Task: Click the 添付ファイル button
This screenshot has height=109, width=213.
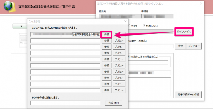Action: tap(184, 32)
